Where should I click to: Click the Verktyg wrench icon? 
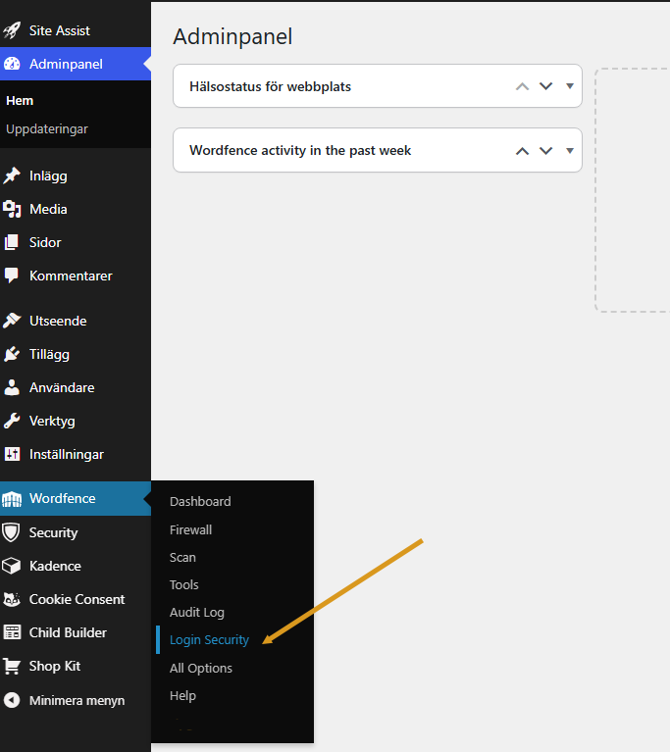[12, 421]
